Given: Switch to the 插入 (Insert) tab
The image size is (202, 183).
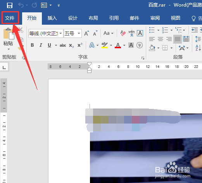Looking at the screenshot, I should tap(52, 18).
